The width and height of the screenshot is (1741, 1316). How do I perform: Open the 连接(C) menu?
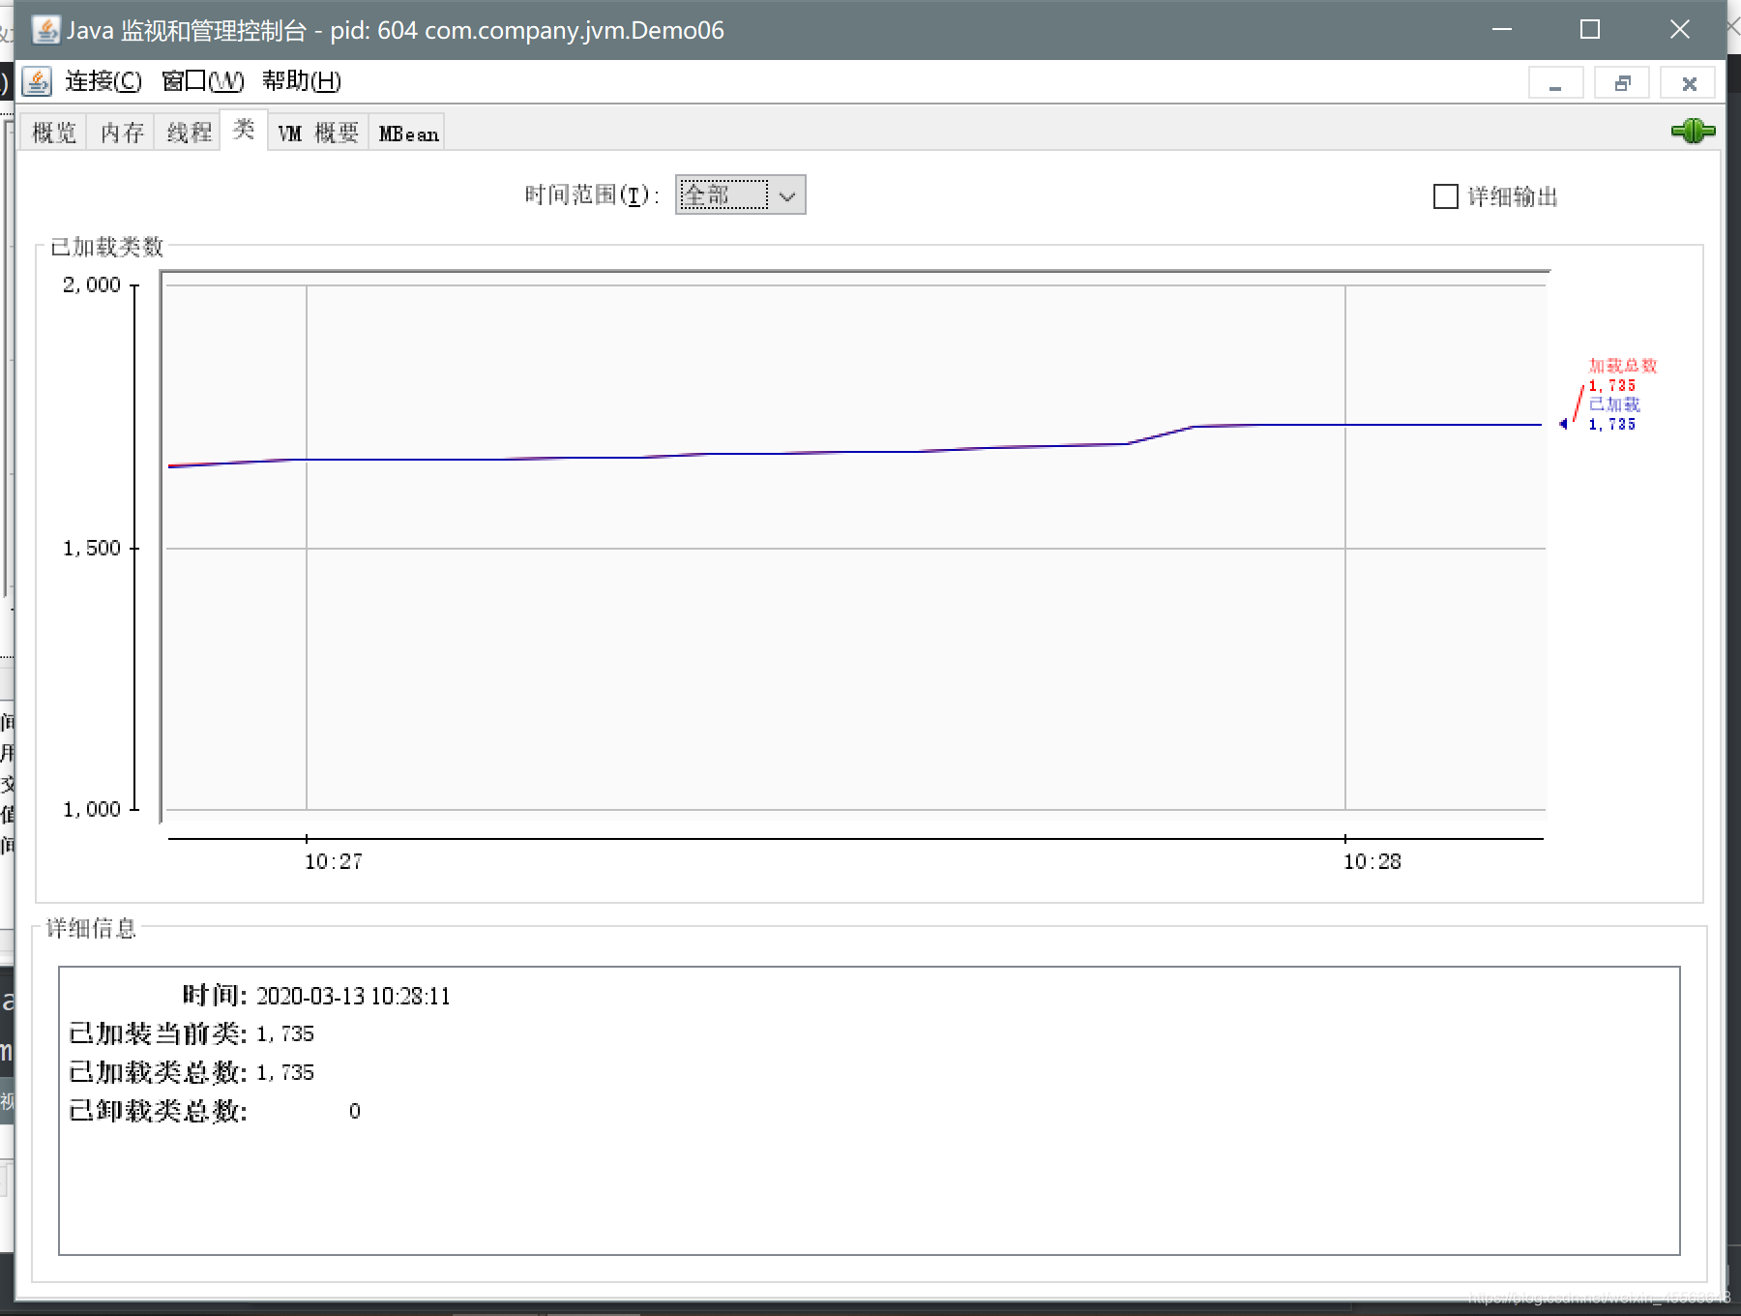pos(103,81)
